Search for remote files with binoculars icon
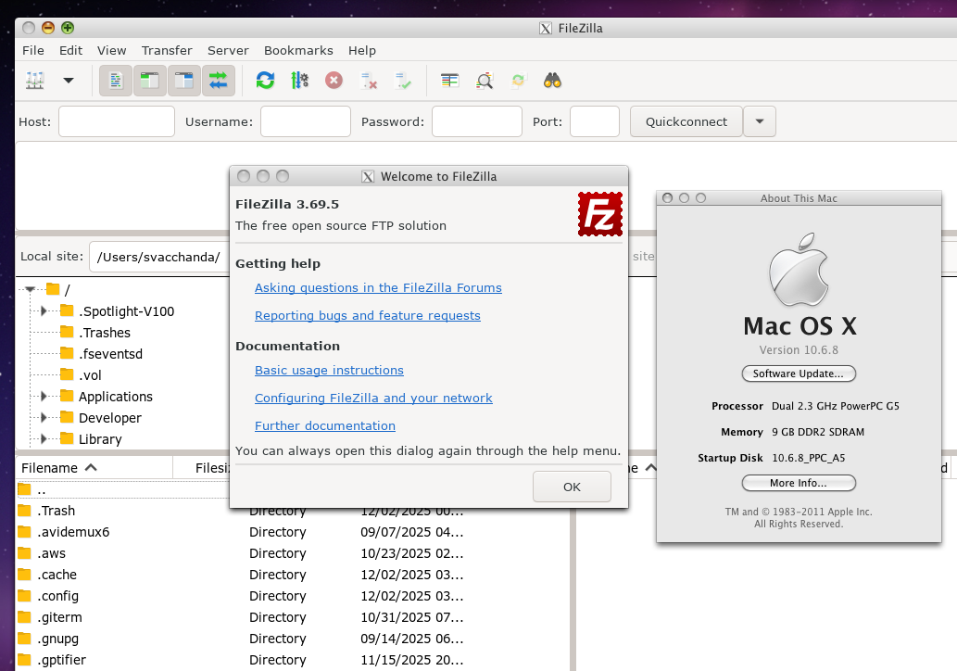 [x=552, y=81]
